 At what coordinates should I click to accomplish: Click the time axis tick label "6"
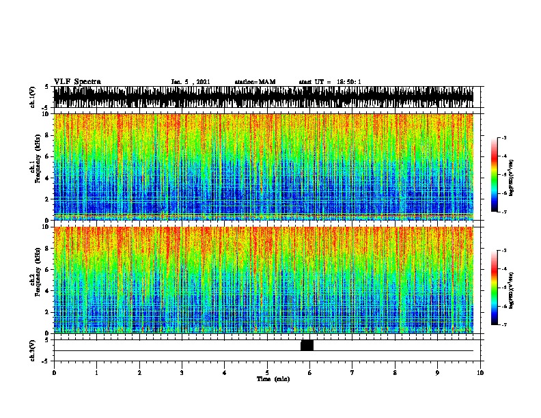(309, 373)
